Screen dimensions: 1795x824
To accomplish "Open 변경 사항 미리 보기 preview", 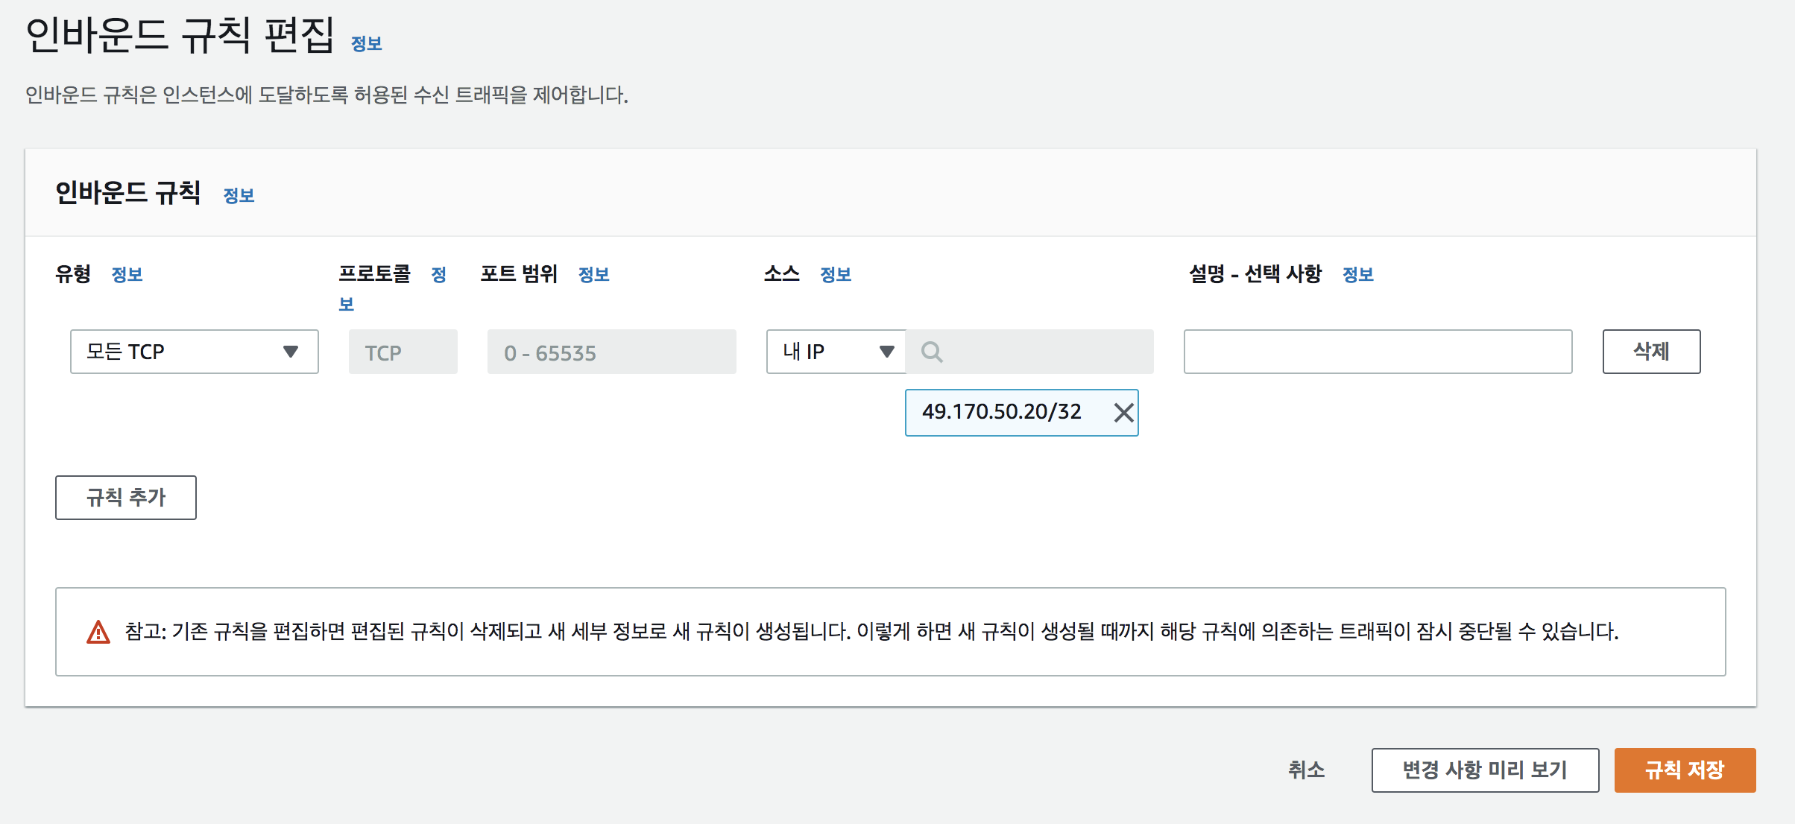I will coord(1484,770).
